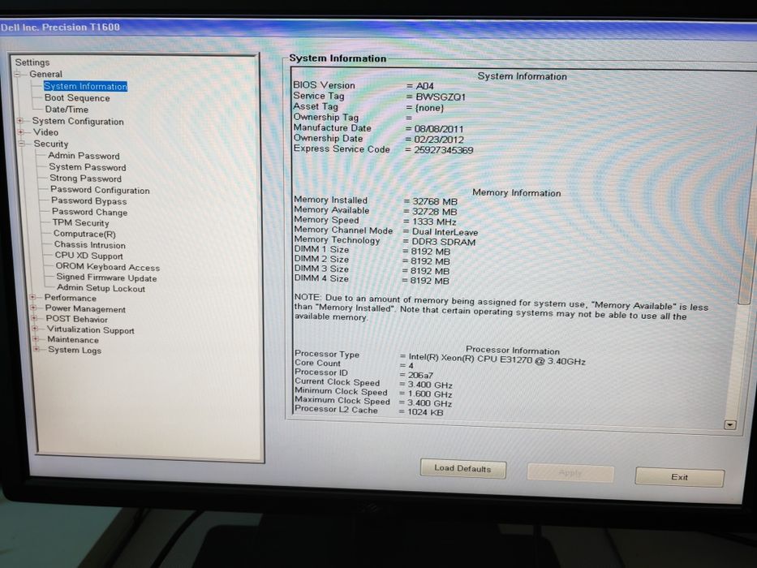The width and height of the screenshot is (757, 568).
Task: Open the Chassis Intrusion setting
Action: coord(90,245)
